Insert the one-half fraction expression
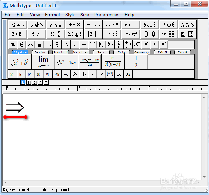Image resolution: width=209 pixels, height=195 pixels. (x=136, y=62)
